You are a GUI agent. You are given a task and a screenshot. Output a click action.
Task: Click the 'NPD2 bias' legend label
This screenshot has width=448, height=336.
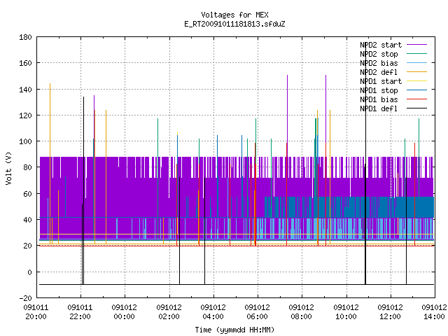tap(379, 63)
